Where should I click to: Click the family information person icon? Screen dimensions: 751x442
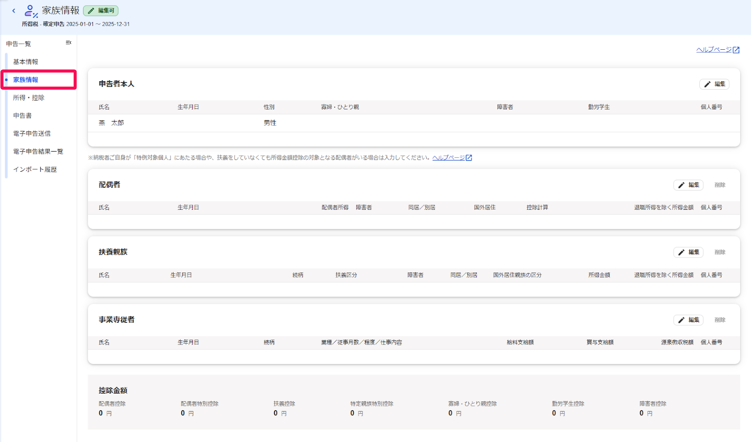pyautogui.click(x=31, y=11)
